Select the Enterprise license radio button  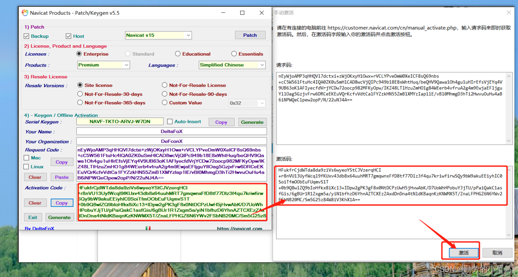click(x=79, y=54)
